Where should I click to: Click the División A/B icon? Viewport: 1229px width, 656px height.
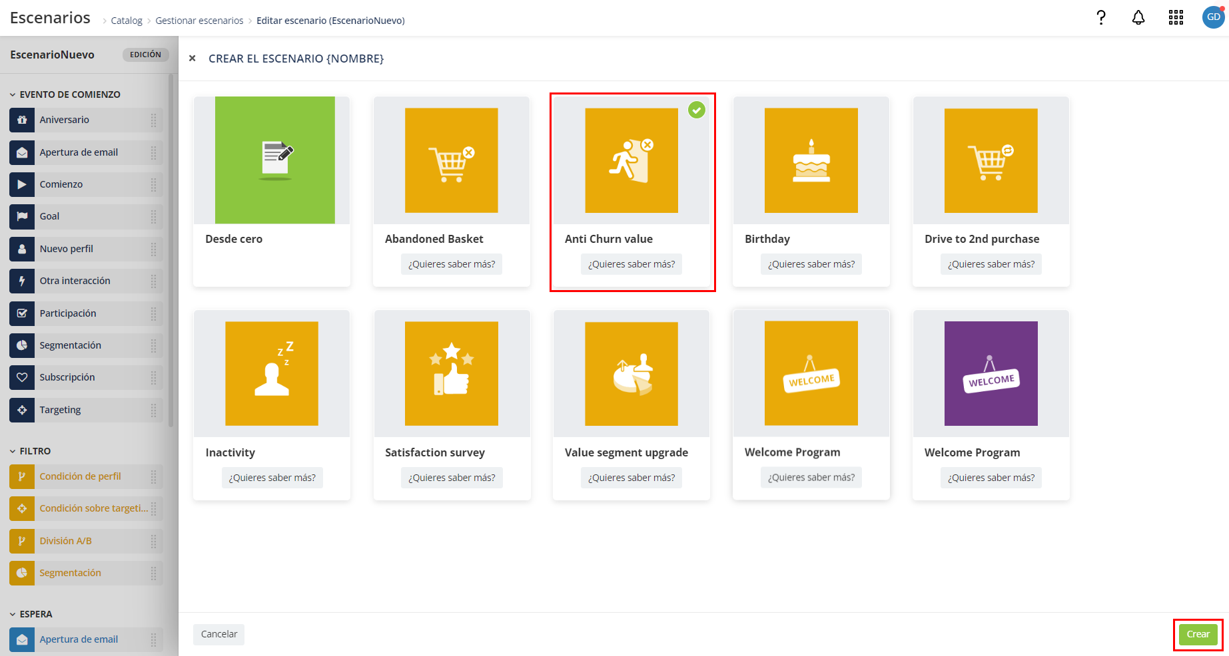pos(22,541)
